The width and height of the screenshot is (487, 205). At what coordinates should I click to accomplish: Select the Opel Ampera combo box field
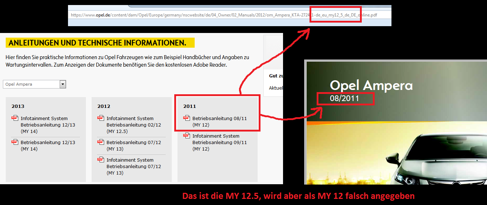tap(31, 84)
